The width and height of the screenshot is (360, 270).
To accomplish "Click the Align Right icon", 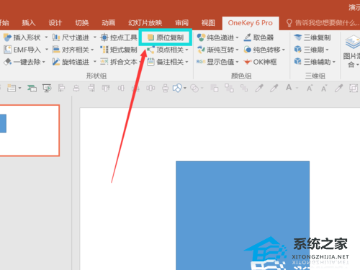I will click(x=91, y=89).
